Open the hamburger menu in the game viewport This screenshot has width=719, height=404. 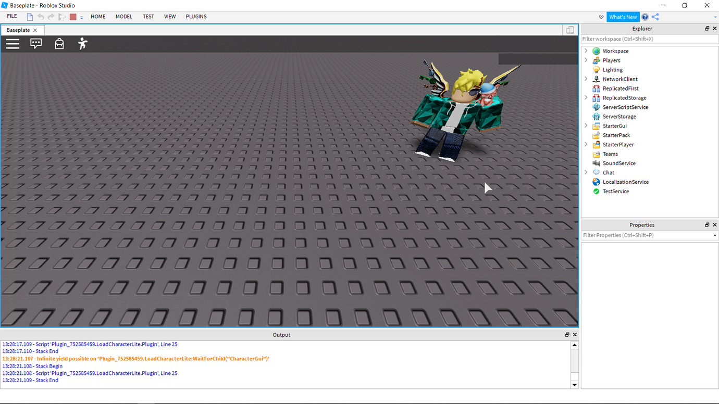pyautogui.click(x=12, y=44)
